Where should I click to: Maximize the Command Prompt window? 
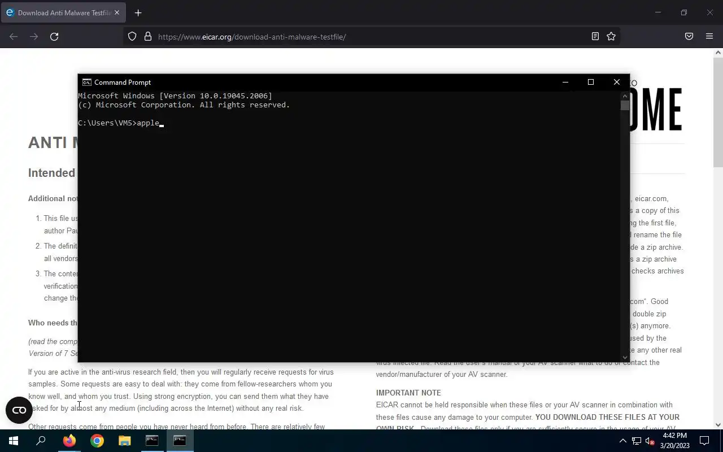point(591,82)
